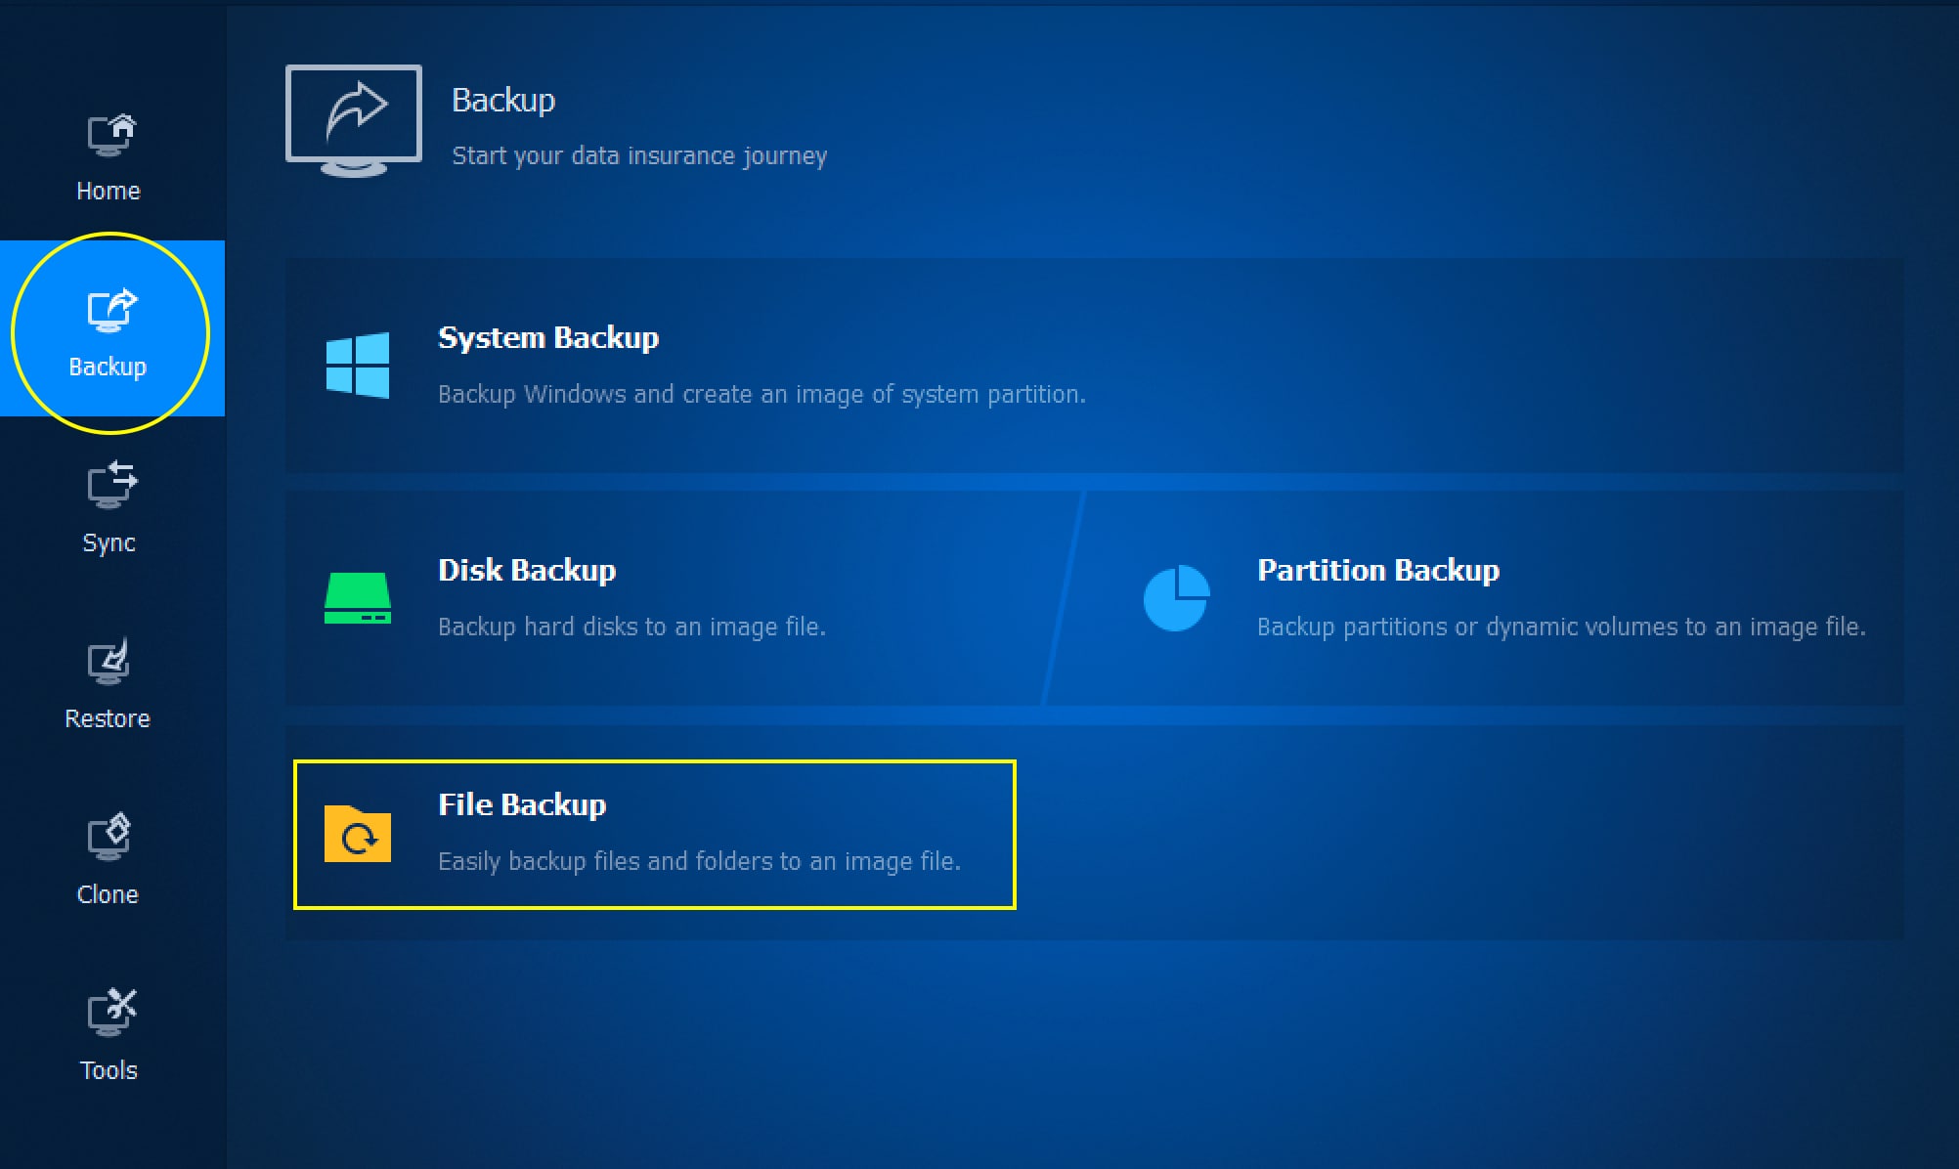This screenshot has height=1169, width=1959.
Task: Select the Restore icon in the sidebar
Action: pyautogui.click(x=109, y=663)
